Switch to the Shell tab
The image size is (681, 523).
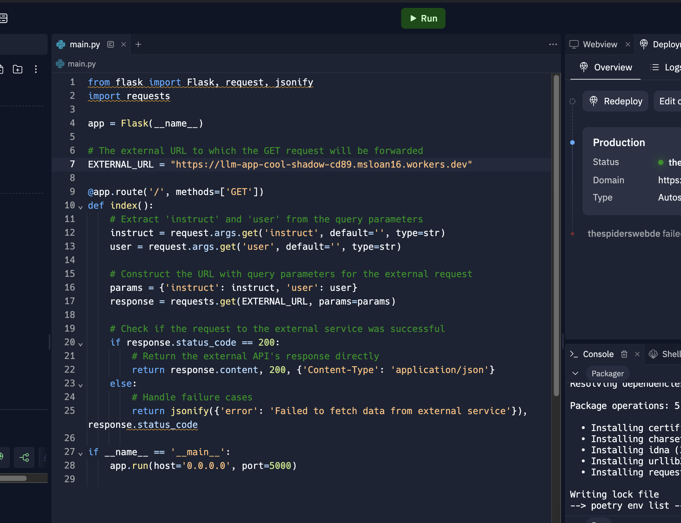pyautogui.click(x=665, y=354)
